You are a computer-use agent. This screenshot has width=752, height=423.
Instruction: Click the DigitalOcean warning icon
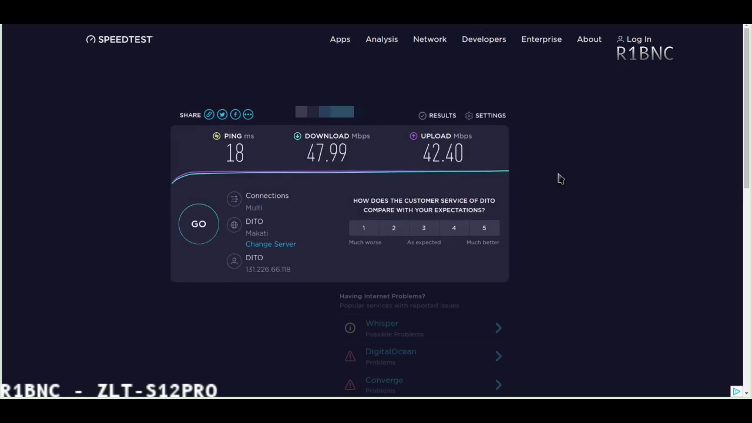pos(350,356)
